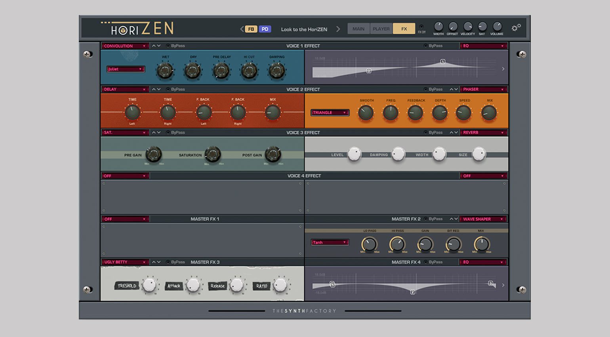Turn the convolution DAMPING knob
The image size is (610, 337).
click(x=276, y=71)
